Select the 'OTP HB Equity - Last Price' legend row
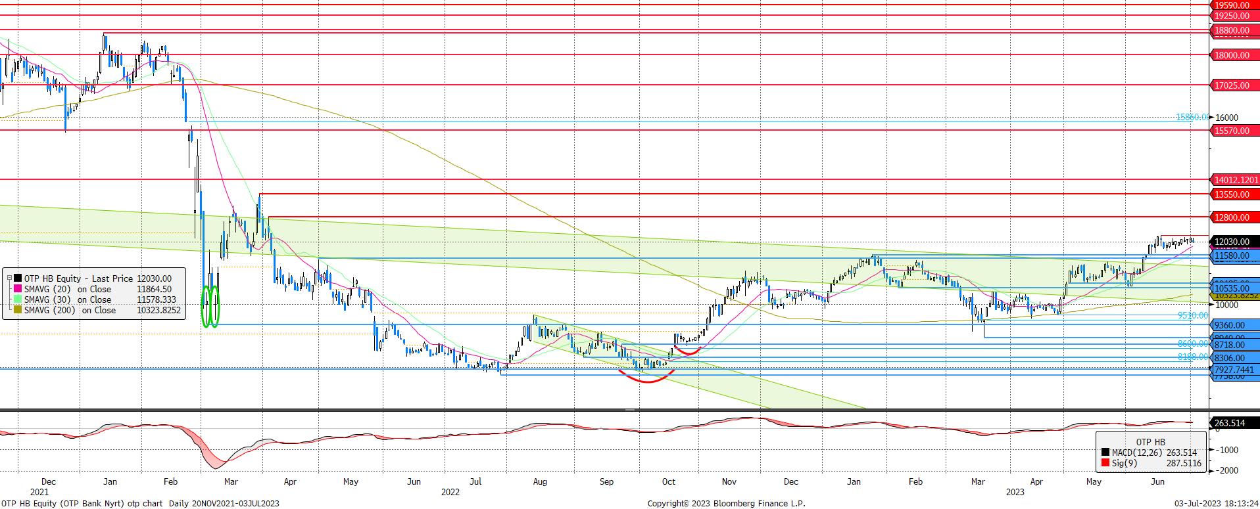The width and height of the screenshot is (1260, 509). (x=93, y=278)
